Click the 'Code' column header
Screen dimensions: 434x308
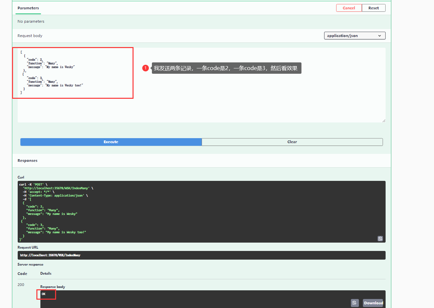click(x=22, y=273)
